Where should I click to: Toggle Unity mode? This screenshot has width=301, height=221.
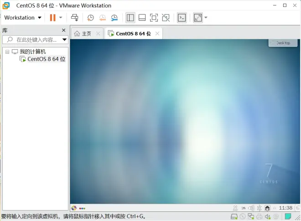[166, 18]
